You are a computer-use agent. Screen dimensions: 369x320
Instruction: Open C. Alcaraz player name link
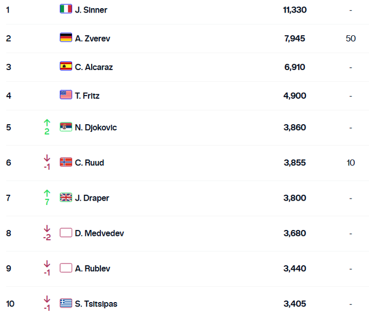(94, 67)
